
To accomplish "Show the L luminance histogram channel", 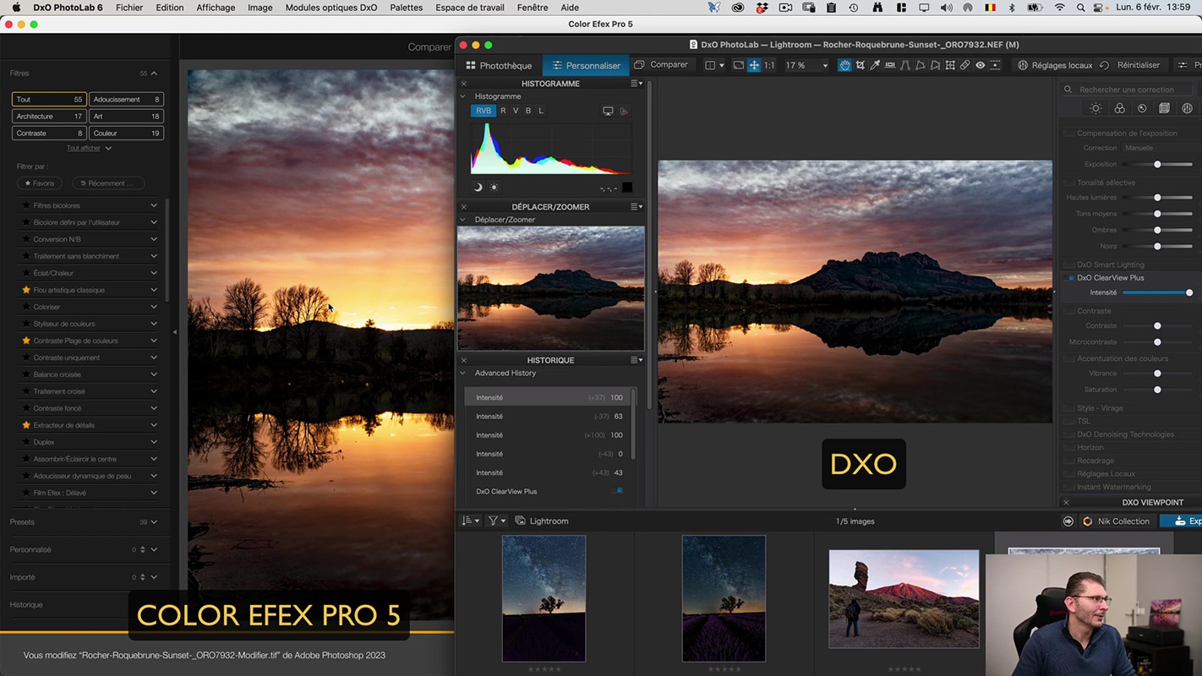I will click(x=541, y=111).
